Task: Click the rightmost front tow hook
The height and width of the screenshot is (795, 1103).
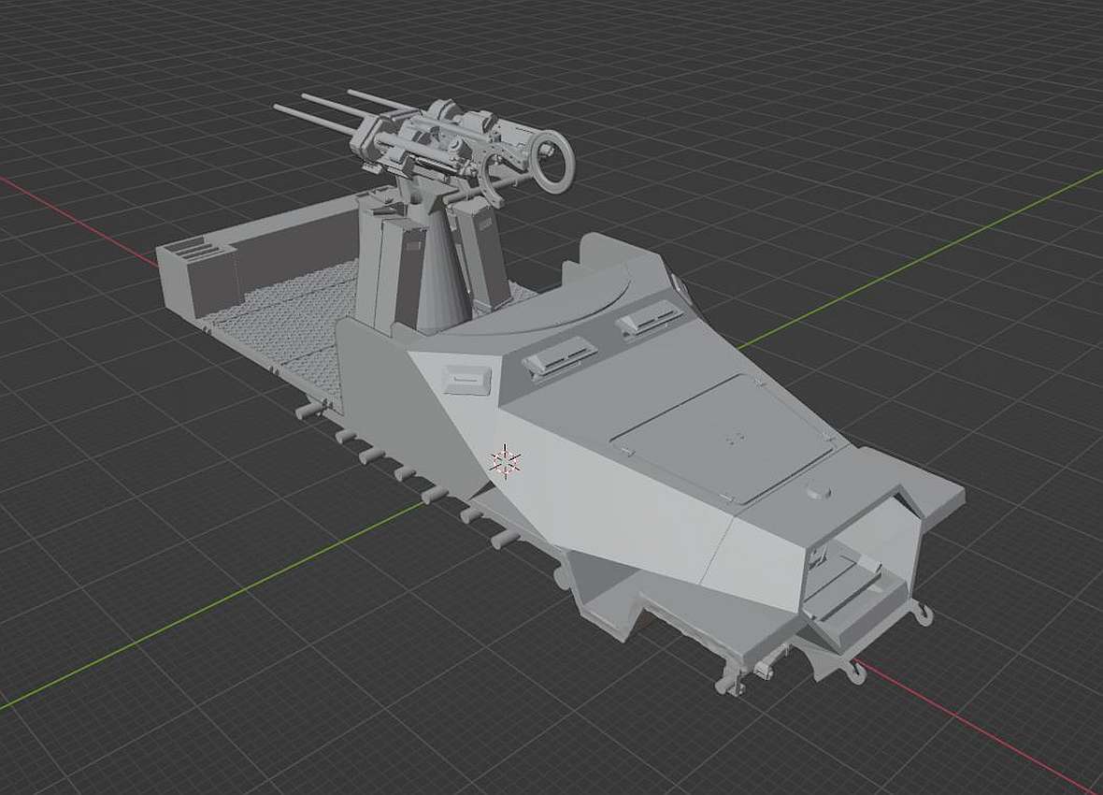Action: [925, 614]
